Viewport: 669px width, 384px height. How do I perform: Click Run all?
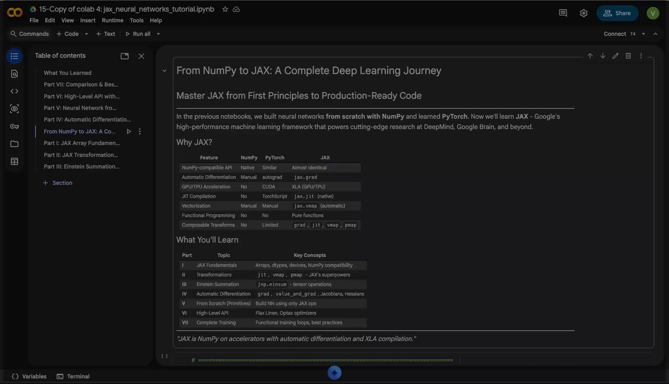138,34
